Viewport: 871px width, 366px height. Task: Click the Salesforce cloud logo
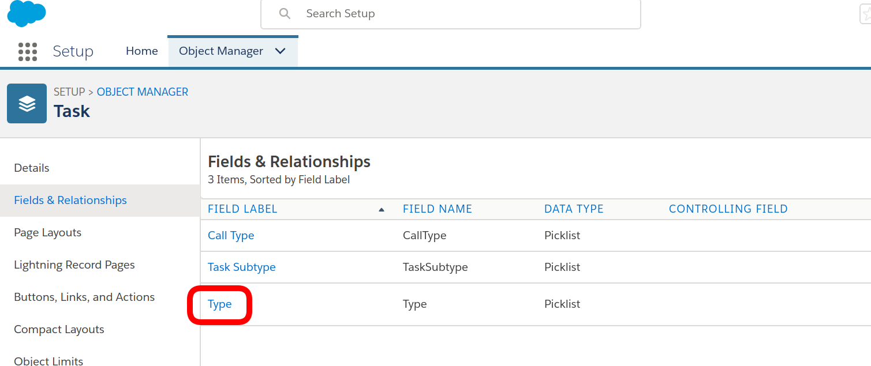pyautogui.click(x=26, y=13)
